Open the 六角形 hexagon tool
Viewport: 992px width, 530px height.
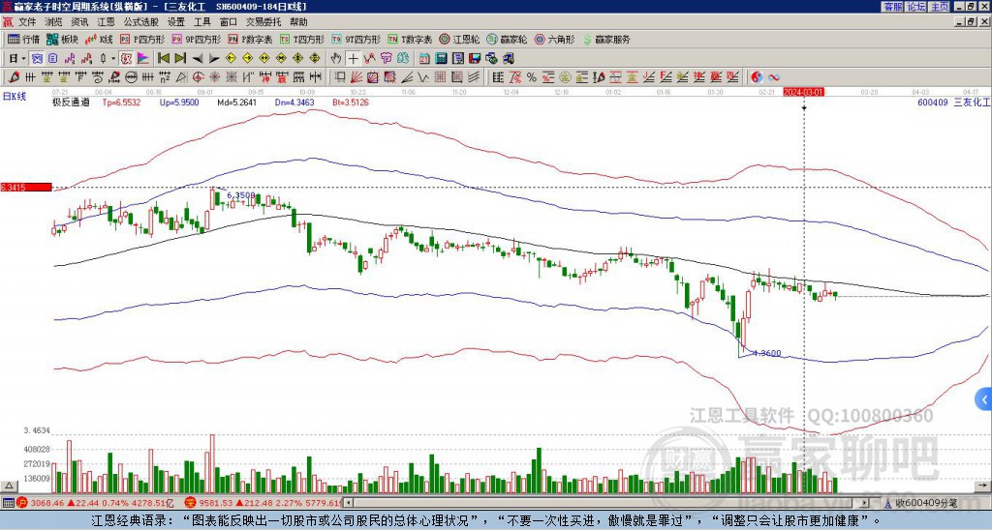[x=555, y=39]
